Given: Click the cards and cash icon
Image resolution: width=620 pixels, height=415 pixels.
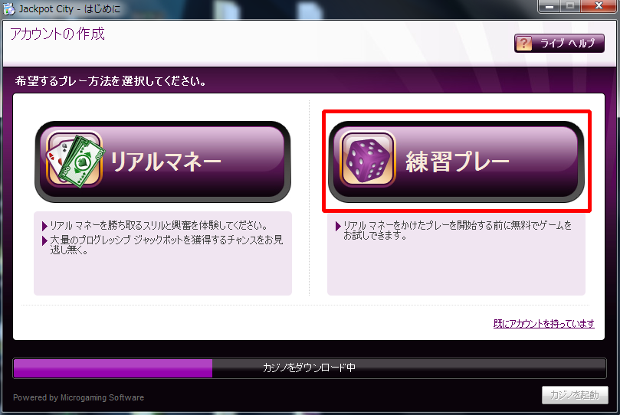Looking at the screenshot, I should [x=75, y=160].
